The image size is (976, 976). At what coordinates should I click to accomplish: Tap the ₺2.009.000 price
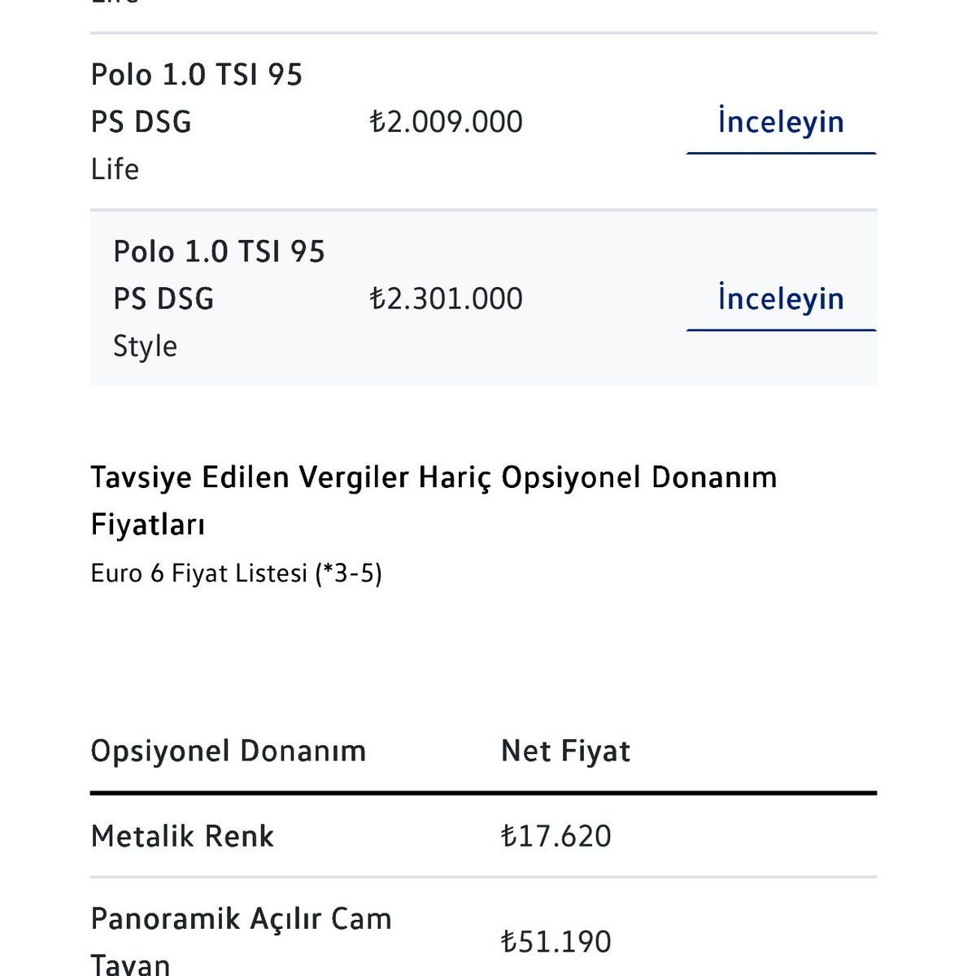[x=447, y=122]
